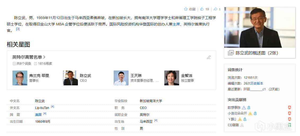The height and width of the screenshot is (136, 300).
Task: Open 王天琳 photo thumbnail
Action: tap(121, 78)
